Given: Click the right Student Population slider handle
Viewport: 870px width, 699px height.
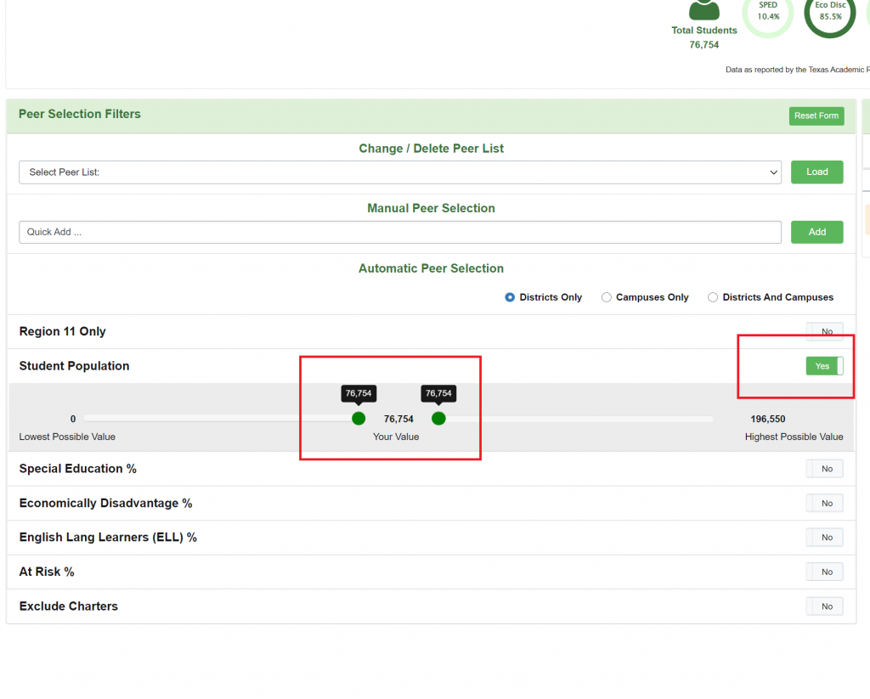Looking at the screenshot, I should 438,418.
